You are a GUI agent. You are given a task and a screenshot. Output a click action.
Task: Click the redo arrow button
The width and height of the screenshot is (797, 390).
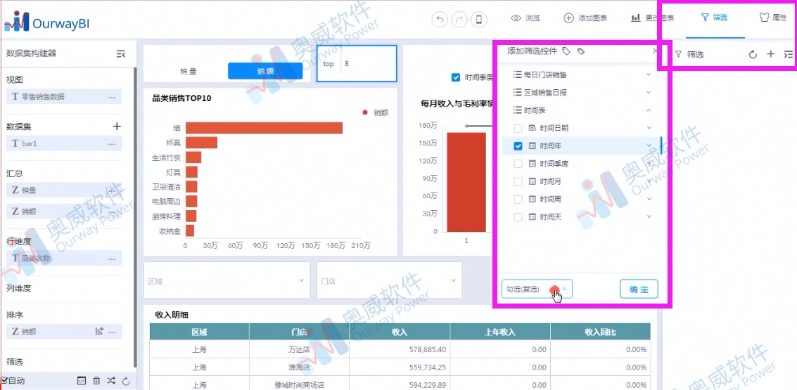click(459, 19)
